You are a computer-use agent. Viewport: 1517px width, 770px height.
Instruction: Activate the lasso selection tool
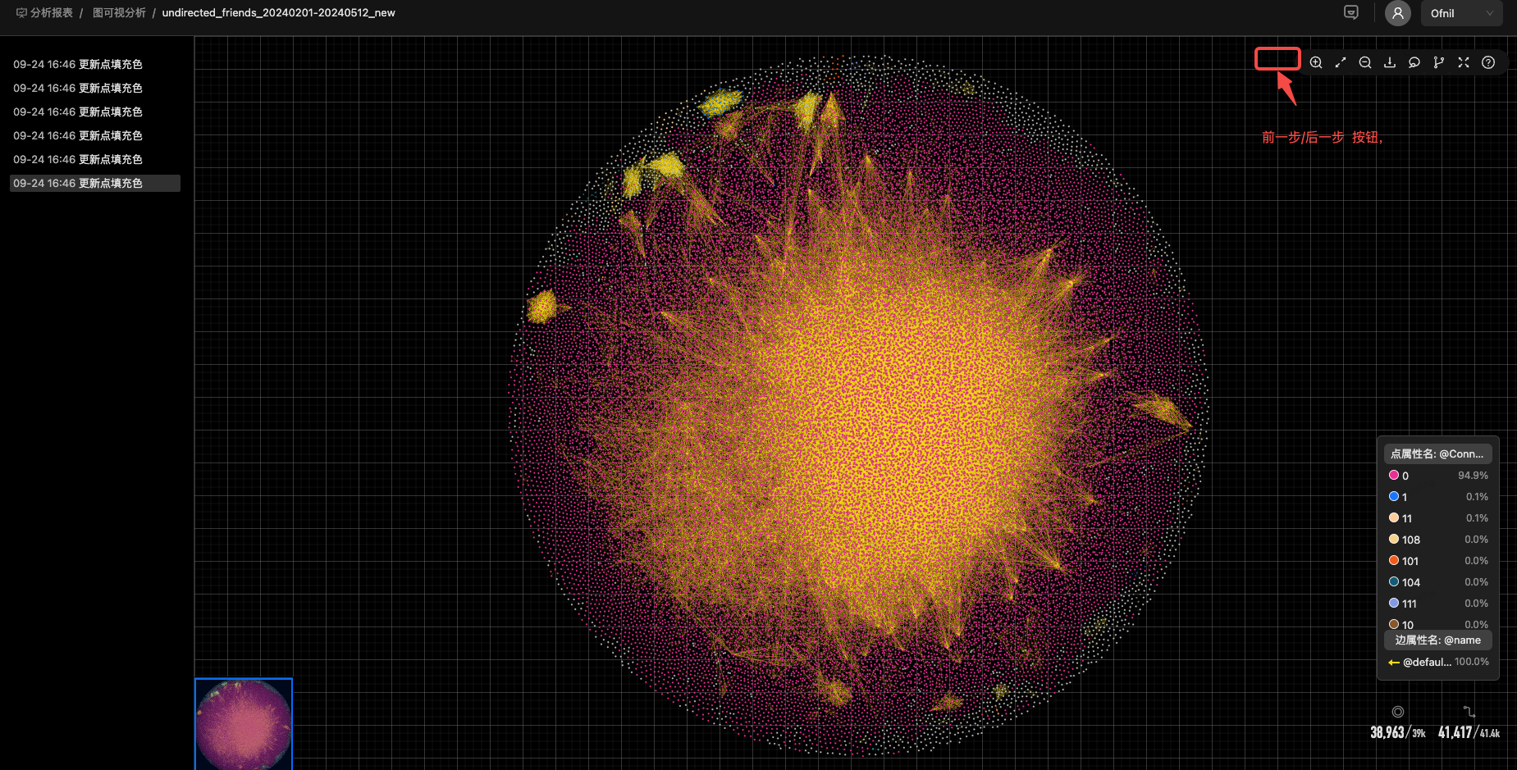pos(1414,62)
